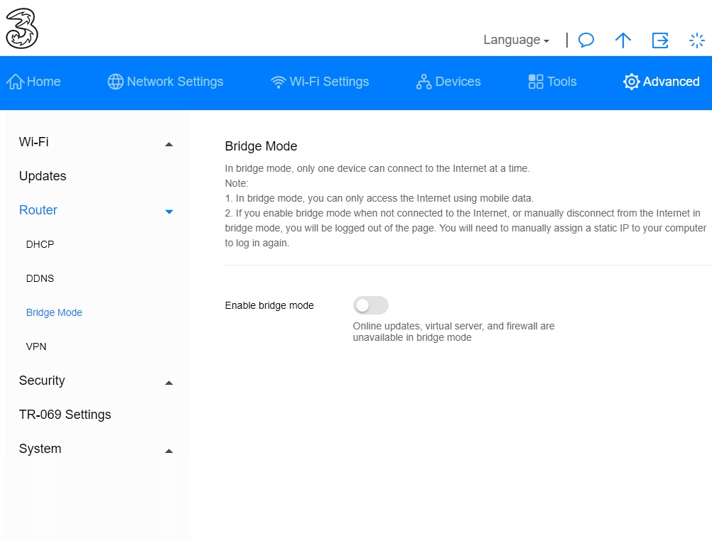Viewport: 712px width, 541px height.
Task: Open VPN under Router
Action: (x=36, y=346)
